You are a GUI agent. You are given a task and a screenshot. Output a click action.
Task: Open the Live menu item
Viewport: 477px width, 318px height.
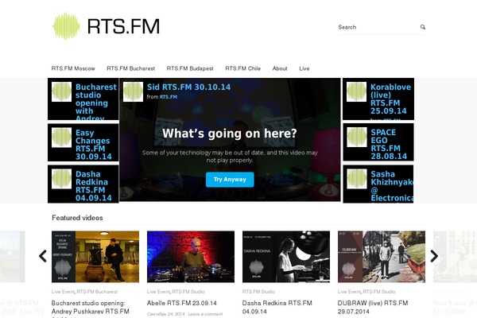click(304, 68)
